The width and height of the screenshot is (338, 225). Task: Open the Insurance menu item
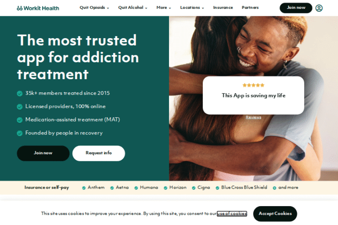coord(223,7)
